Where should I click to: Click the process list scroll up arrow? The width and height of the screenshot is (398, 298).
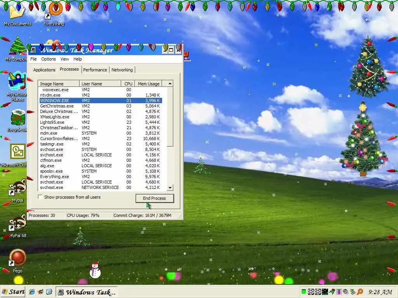click(x=170, y=83)
